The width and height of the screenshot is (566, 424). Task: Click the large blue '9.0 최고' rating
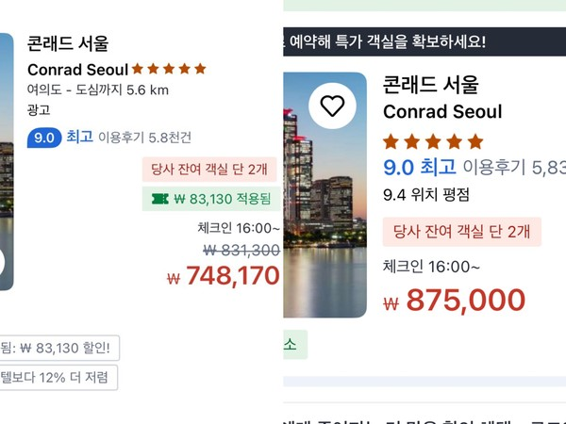coord(419,168)
